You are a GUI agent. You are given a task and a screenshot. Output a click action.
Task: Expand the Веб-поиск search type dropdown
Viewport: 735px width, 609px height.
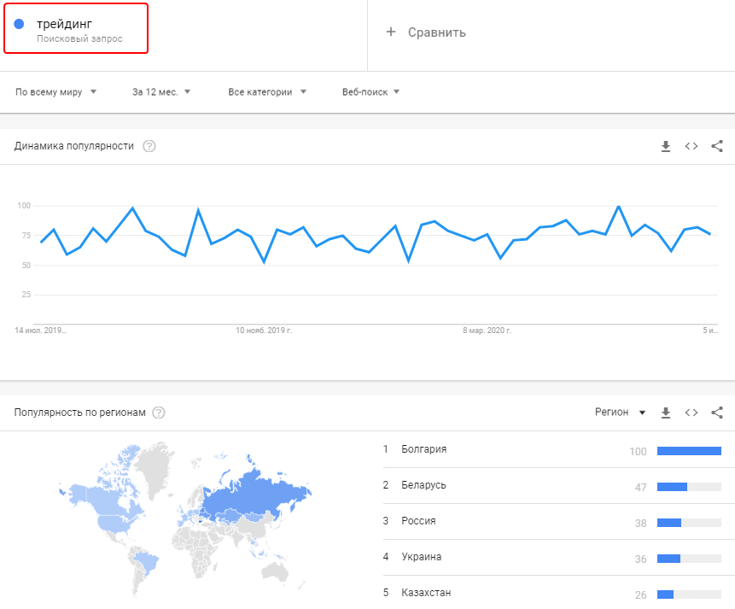point(370,92)
